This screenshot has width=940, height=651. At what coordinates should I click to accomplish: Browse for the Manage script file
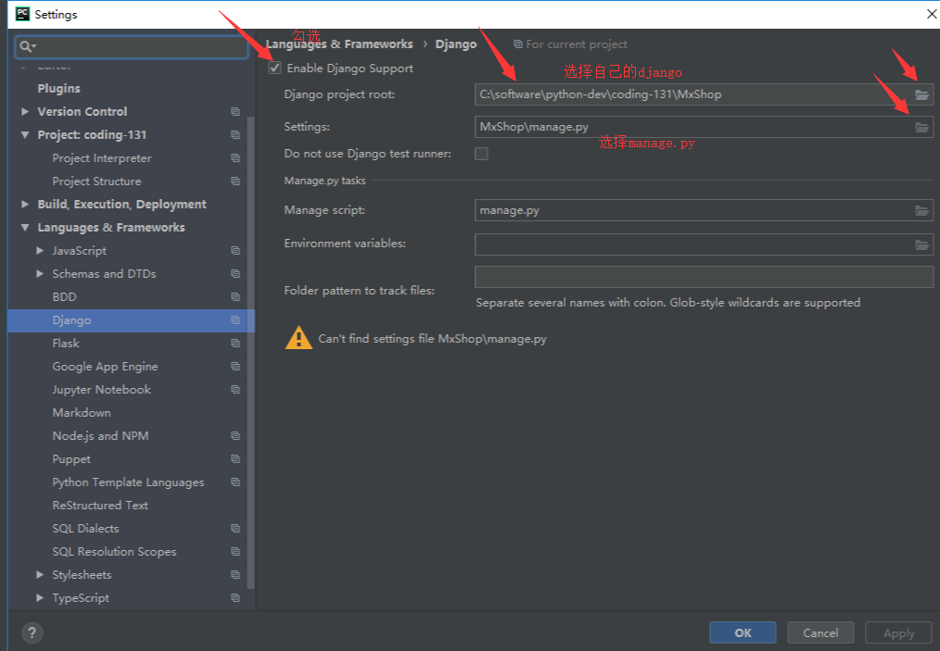tap(921, 210)
